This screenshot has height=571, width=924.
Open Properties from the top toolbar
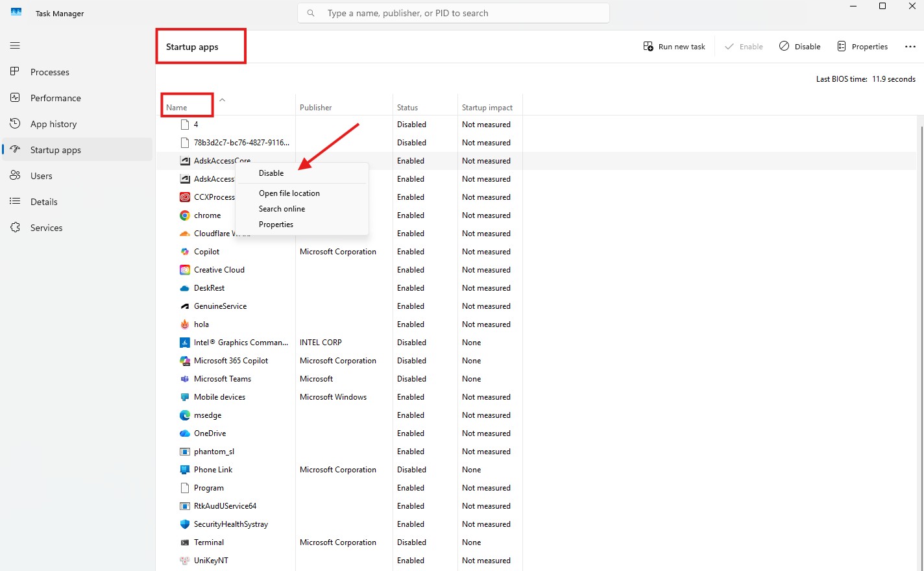862,47
